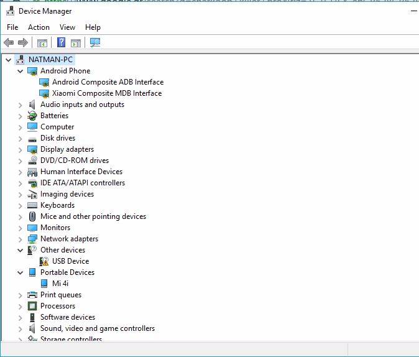Viewport: 419px width, 357px height.
Task: Open the View menu
Action: 67,27
